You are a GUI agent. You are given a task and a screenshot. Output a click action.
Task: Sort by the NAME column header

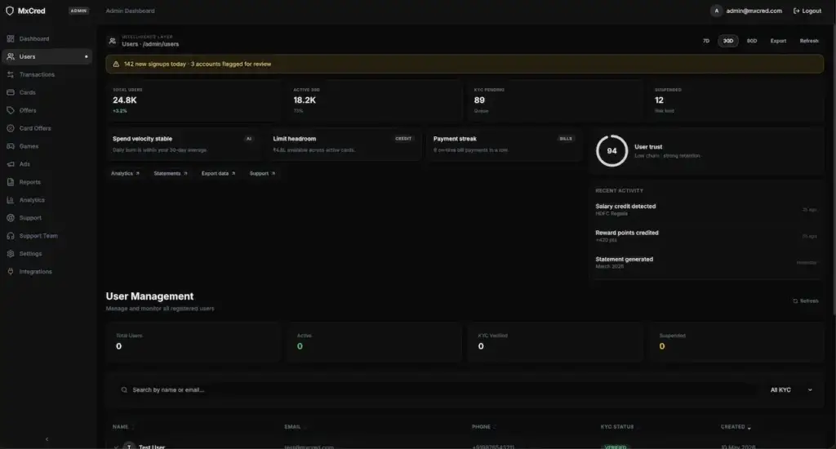[122, 427]
